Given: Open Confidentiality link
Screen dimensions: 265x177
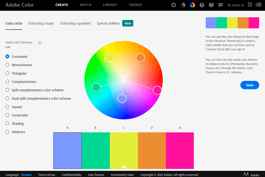Looking at the screenshot, I should (71, 175).
